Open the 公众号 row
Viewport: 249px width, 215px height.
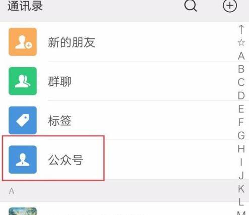pos(125,159)
